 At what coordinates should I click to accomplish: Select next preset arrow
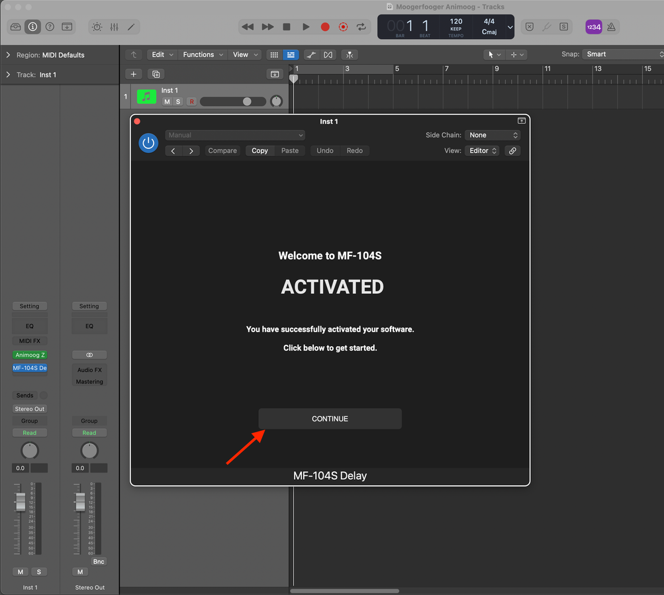click(x=191, y=151)
